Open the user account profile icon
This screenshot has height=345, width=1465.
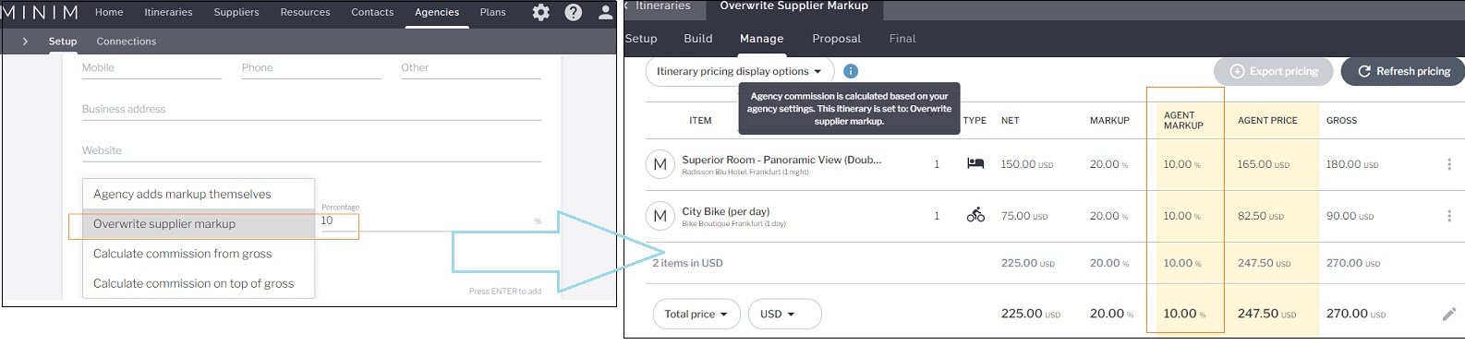point(605,12)
